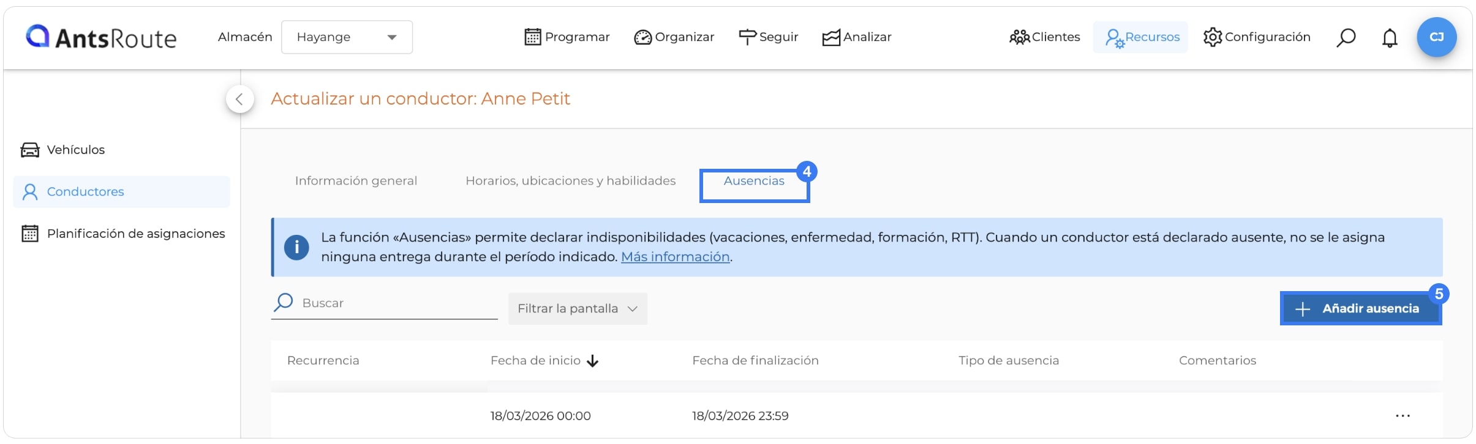Click the AntsRoute logo
Screen dimensions: 1476x444
(101, 37)
